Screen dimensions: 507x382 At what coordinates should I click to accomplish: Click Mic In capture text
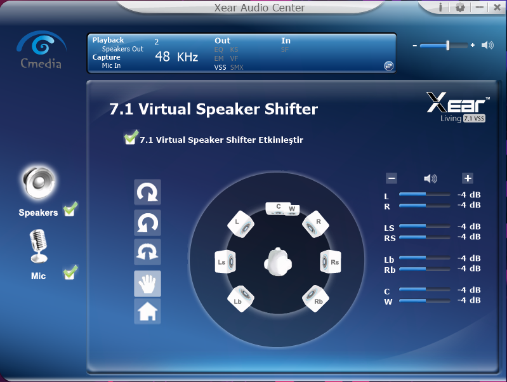point(111,65)
